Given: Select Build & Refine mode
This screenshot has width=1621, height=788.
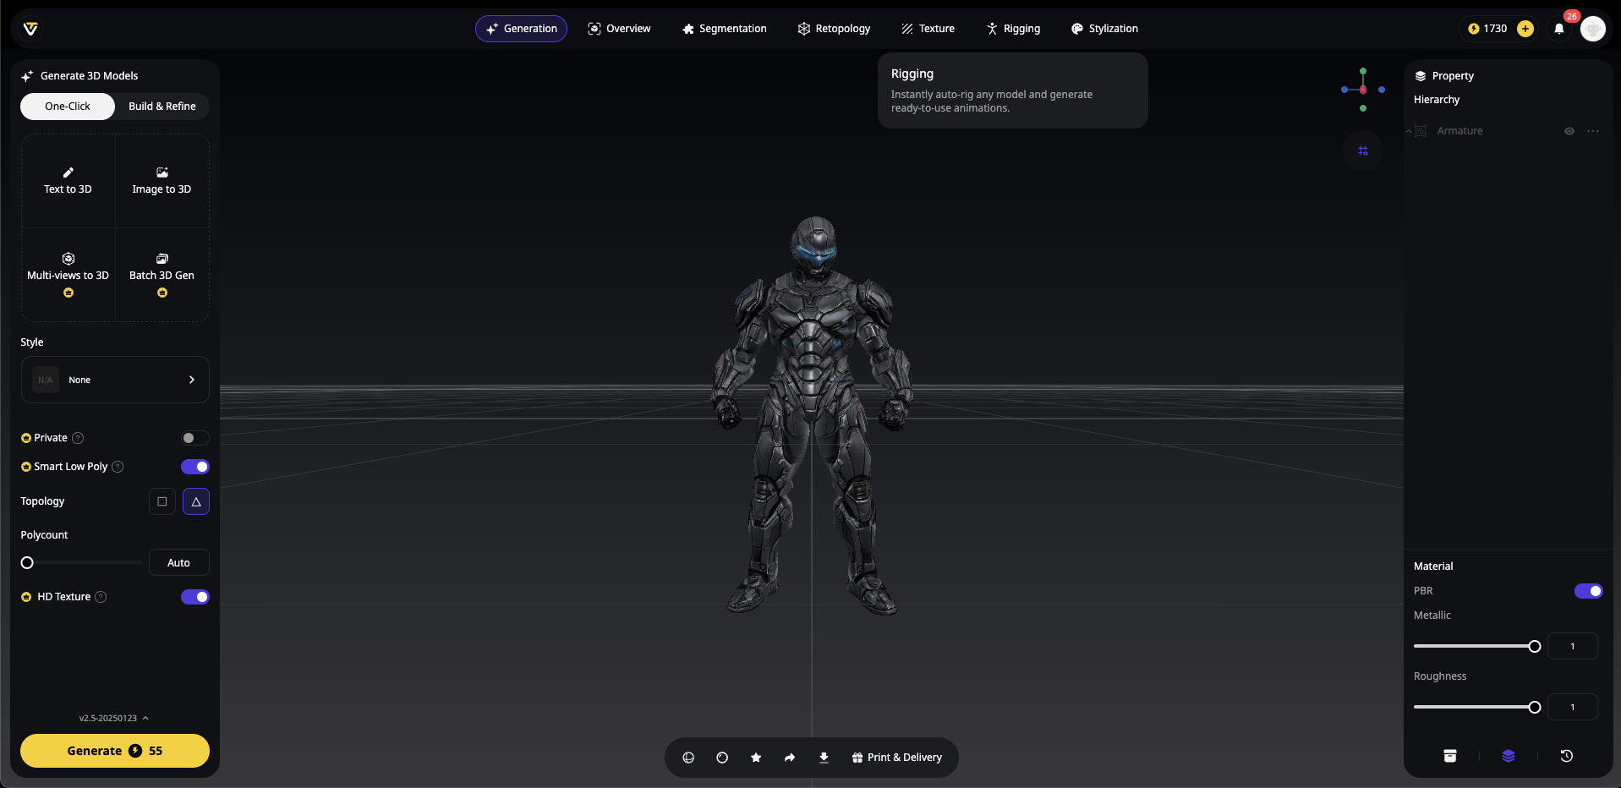Looking at the screenshot, I should click(162, 107).
